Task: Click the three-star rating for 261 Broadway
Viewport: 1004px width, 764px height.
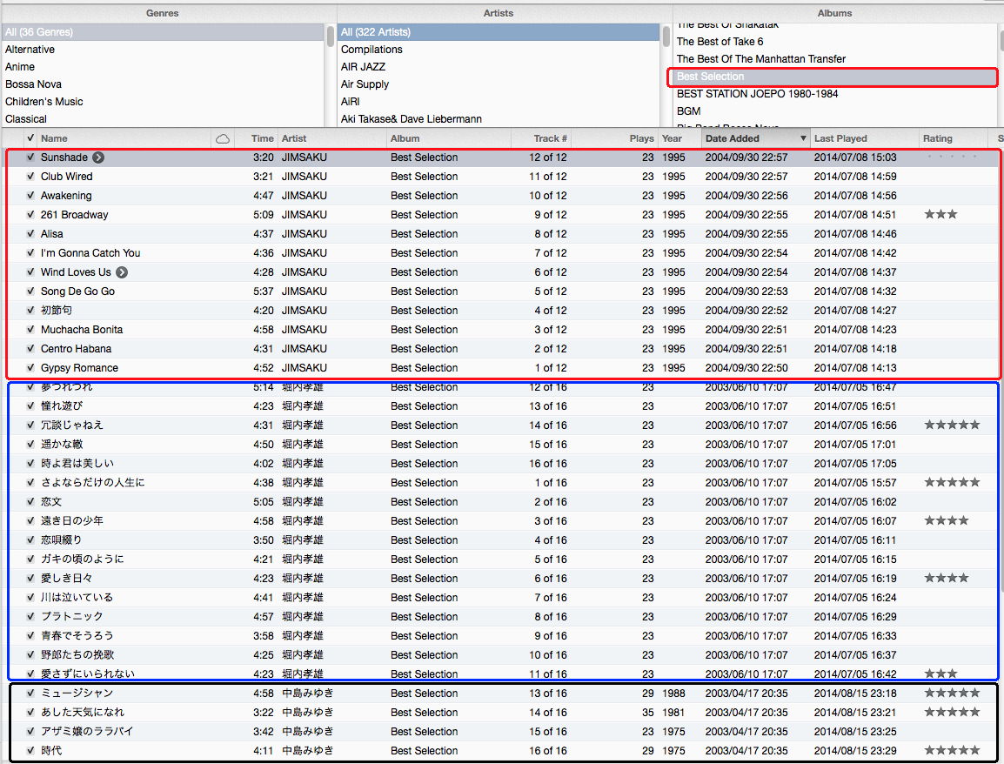Action: click(x=940, y=215)
